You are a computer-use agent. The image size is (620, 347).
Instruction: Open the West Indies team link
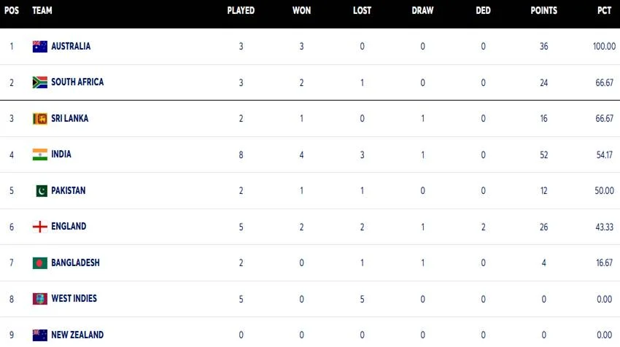pos(74,299)
